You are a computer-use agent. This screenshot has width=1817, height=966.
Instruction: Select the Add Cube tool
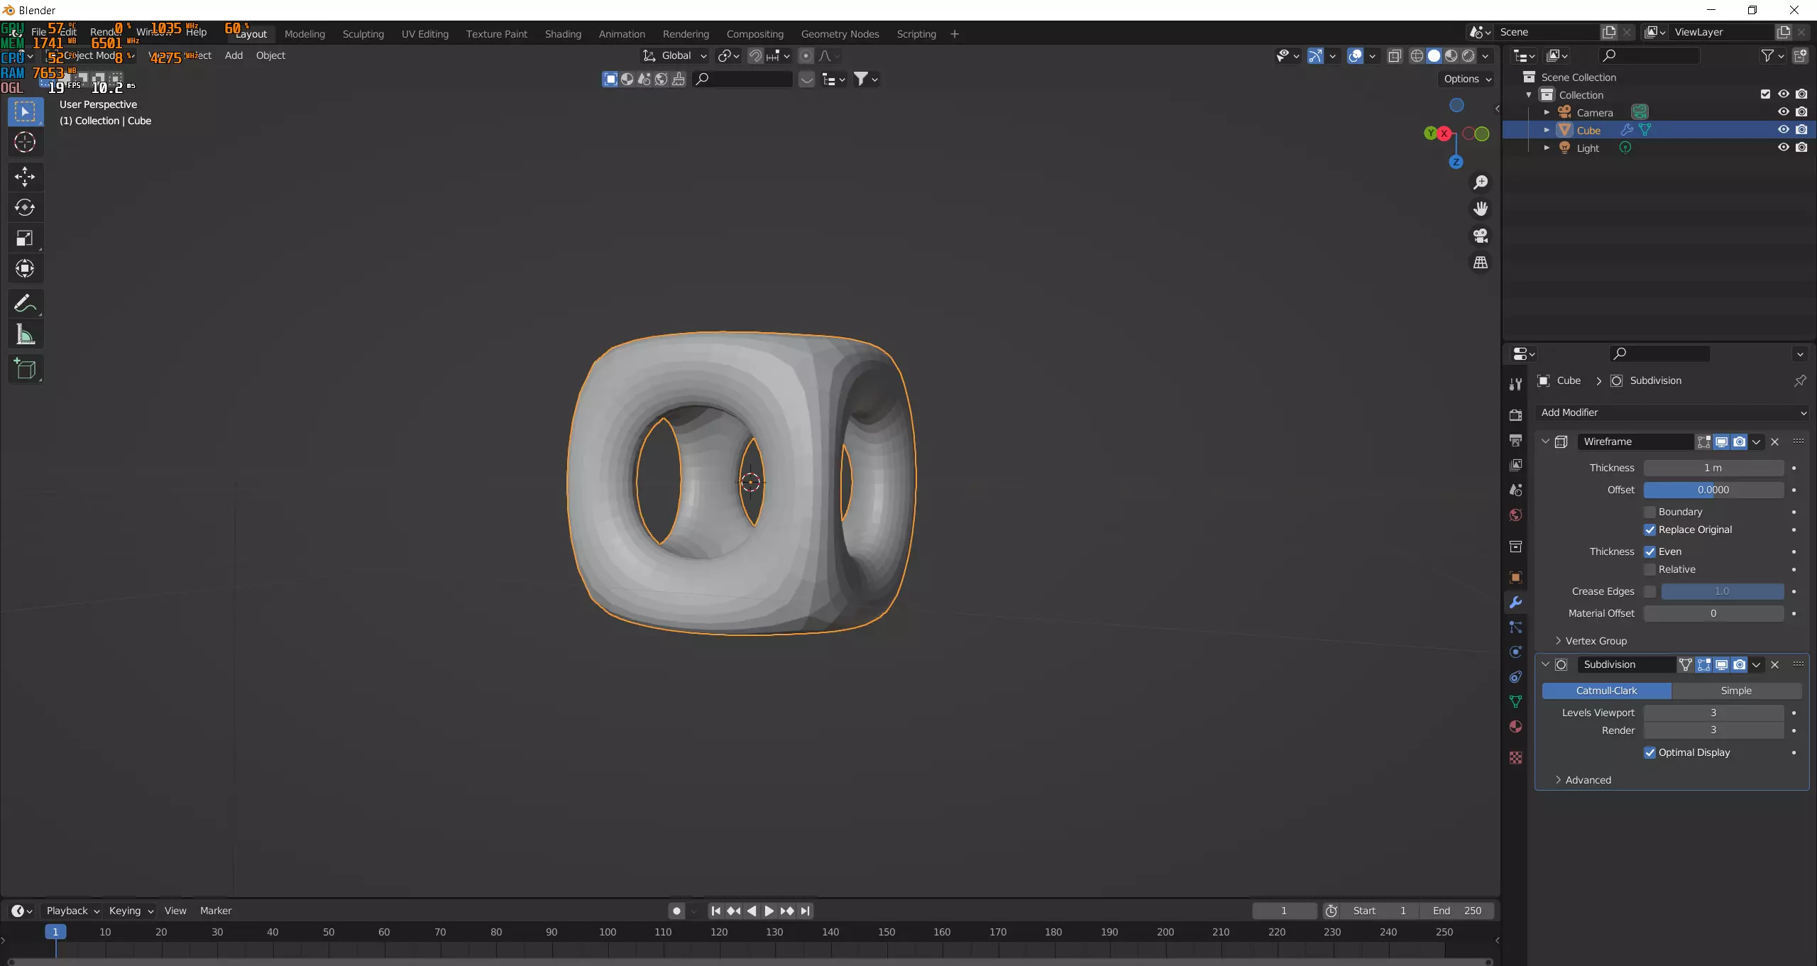[25, 368]
